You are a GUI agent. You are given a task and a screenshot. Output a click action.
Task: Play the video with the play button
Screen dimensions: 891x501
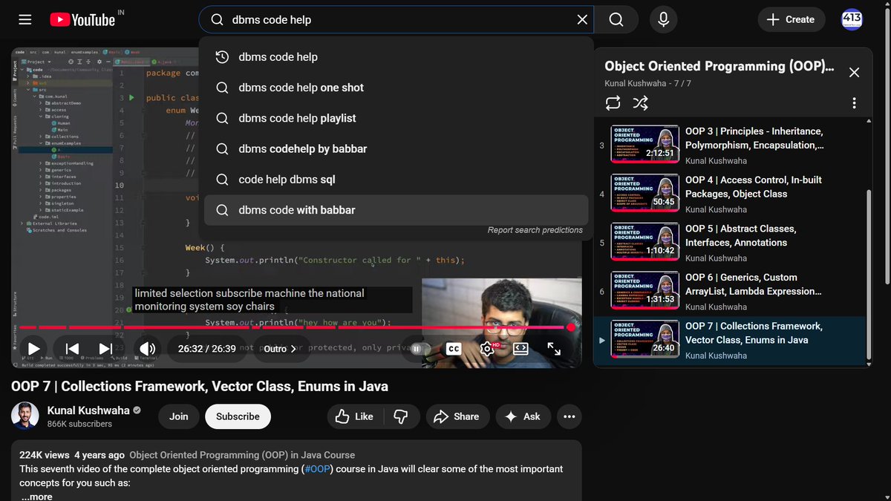point(34,349)
